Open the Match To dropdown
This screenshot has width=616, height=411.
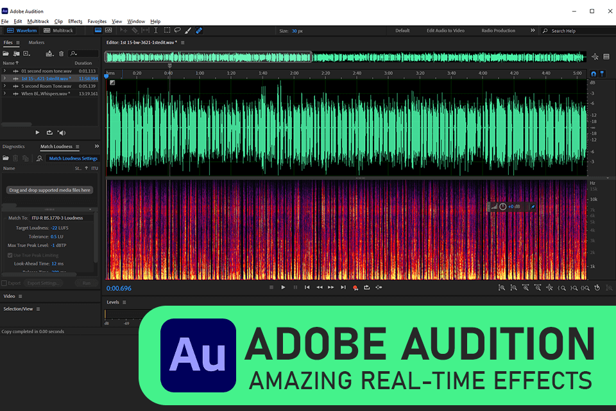coord(62,218)
